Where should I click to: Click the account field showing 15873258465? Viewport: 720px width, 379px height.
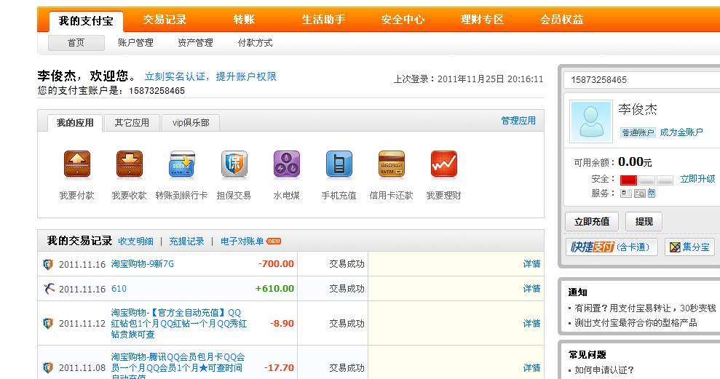click(x=641, y=80)
